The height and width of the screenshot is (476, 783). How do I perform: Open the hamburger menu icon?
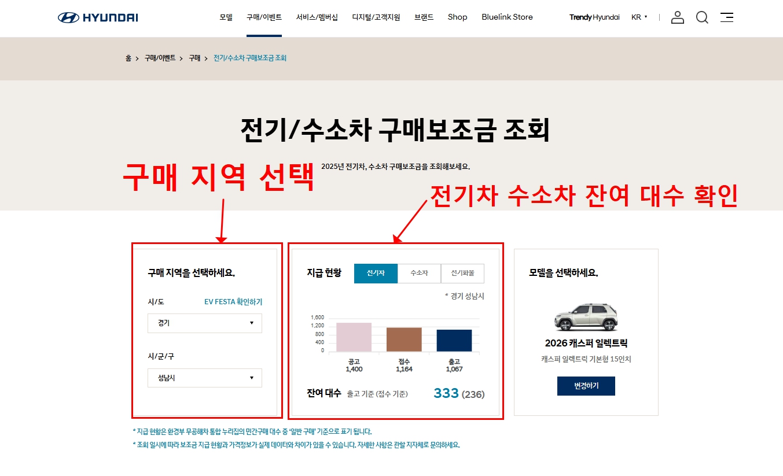coord(727,17)
